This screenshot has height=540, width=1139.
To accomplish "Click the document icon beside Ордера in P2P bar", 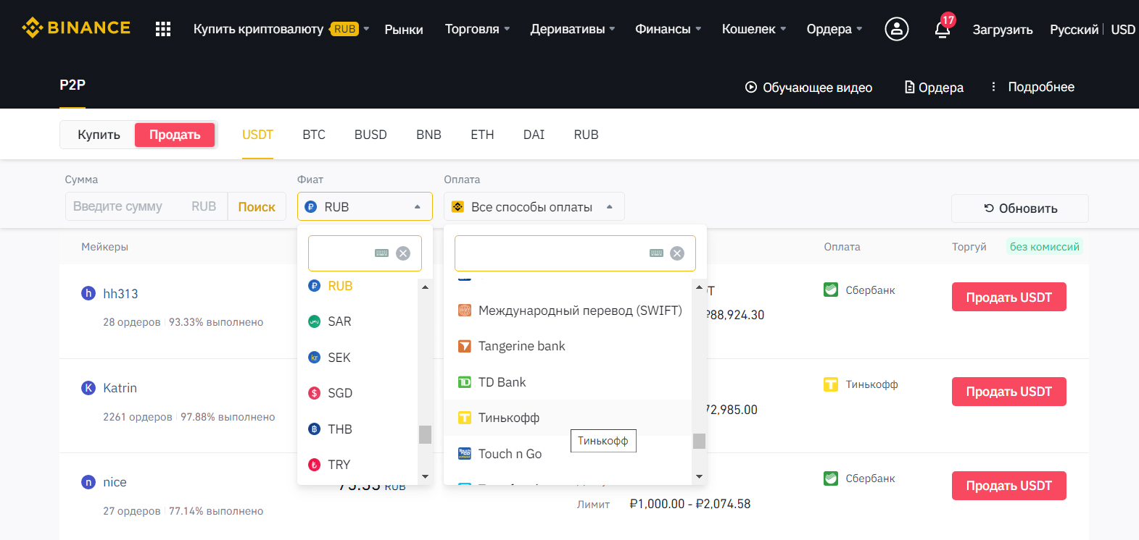I will pyautogui.click(x=910, y=87).
